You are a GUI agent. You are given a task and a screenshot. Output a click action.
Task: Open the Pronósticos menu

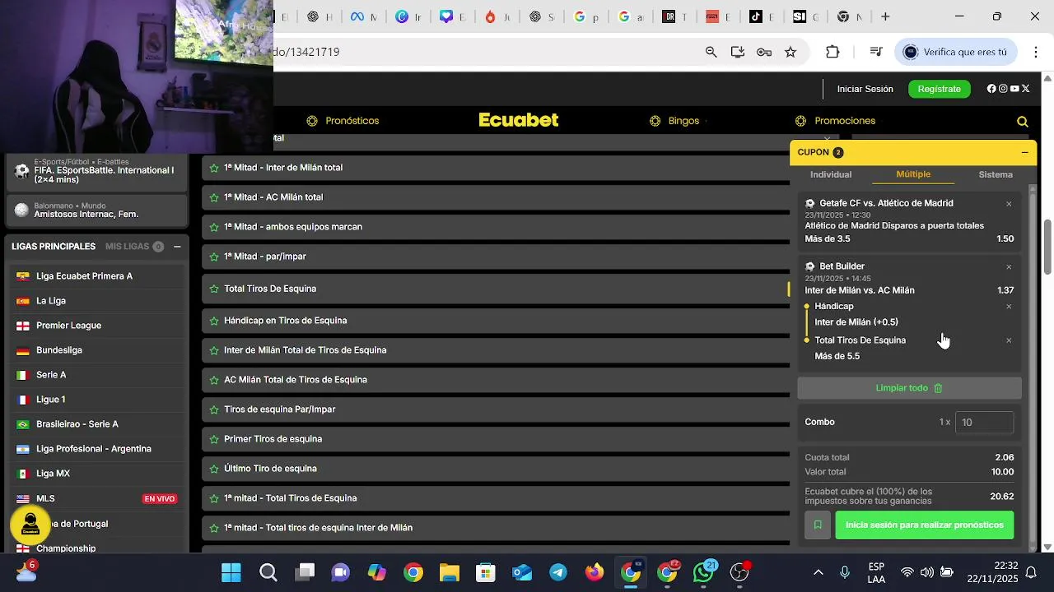tap(343, 121)
